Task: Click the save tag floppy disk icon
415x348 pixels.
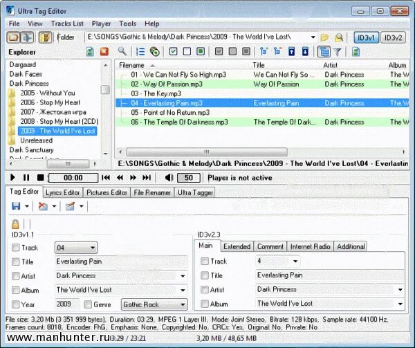Action: pos(16,206)
